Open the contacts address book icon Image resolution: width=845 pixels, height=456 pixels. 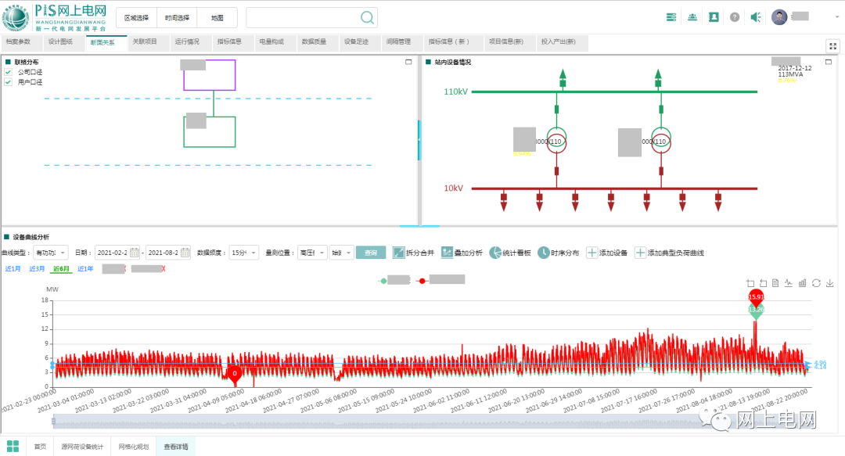tap(714, 17)
